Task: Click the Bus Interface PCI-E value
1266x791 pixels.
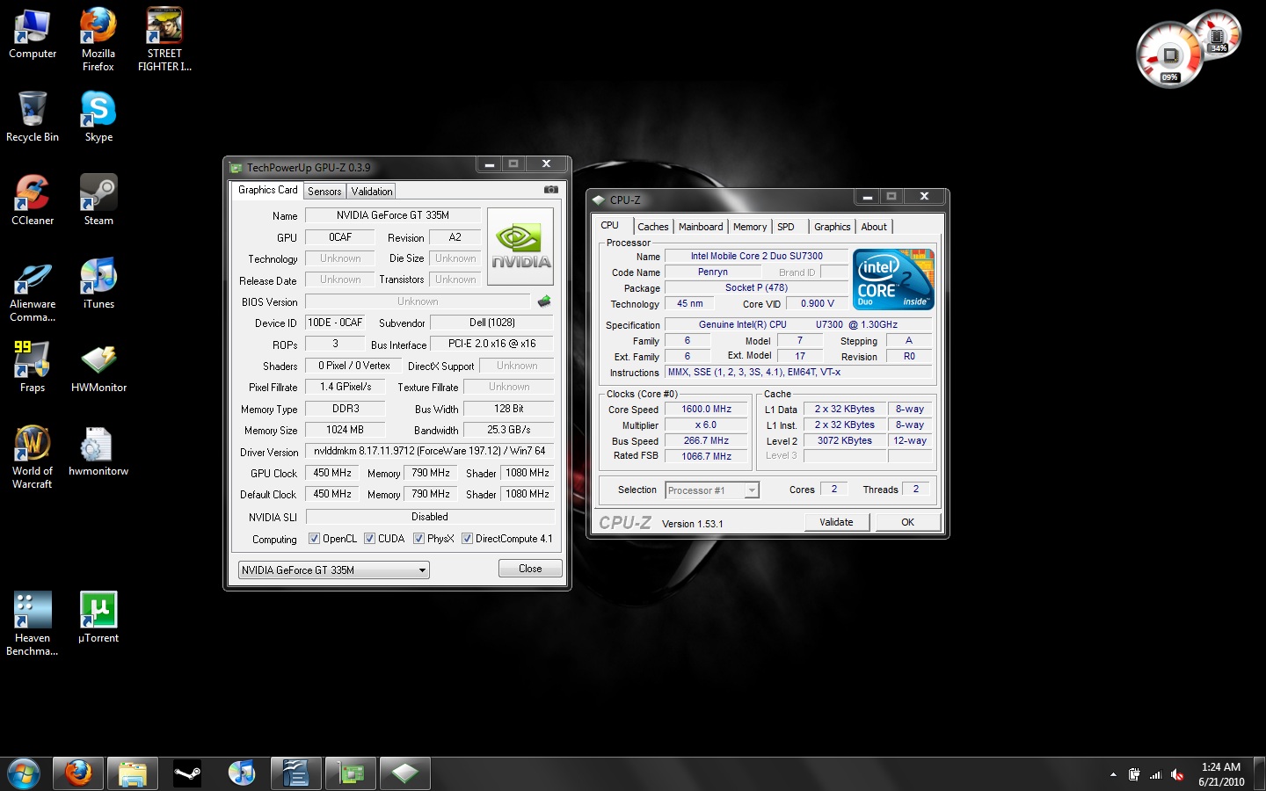Action: click(x=491, y=344)
